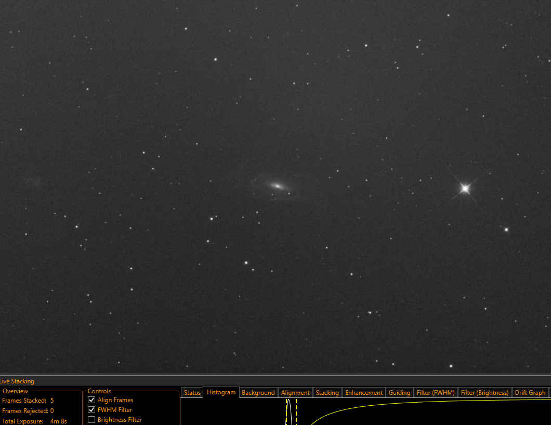The width and height of the screenshot is (551, 425).
Task: Show the Drift Graph tab
Action: pos(530,392)
